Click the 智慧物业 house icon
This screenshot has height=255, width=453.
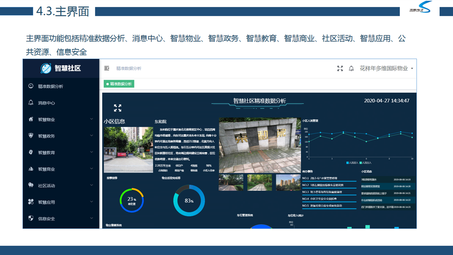coord(31,119)
